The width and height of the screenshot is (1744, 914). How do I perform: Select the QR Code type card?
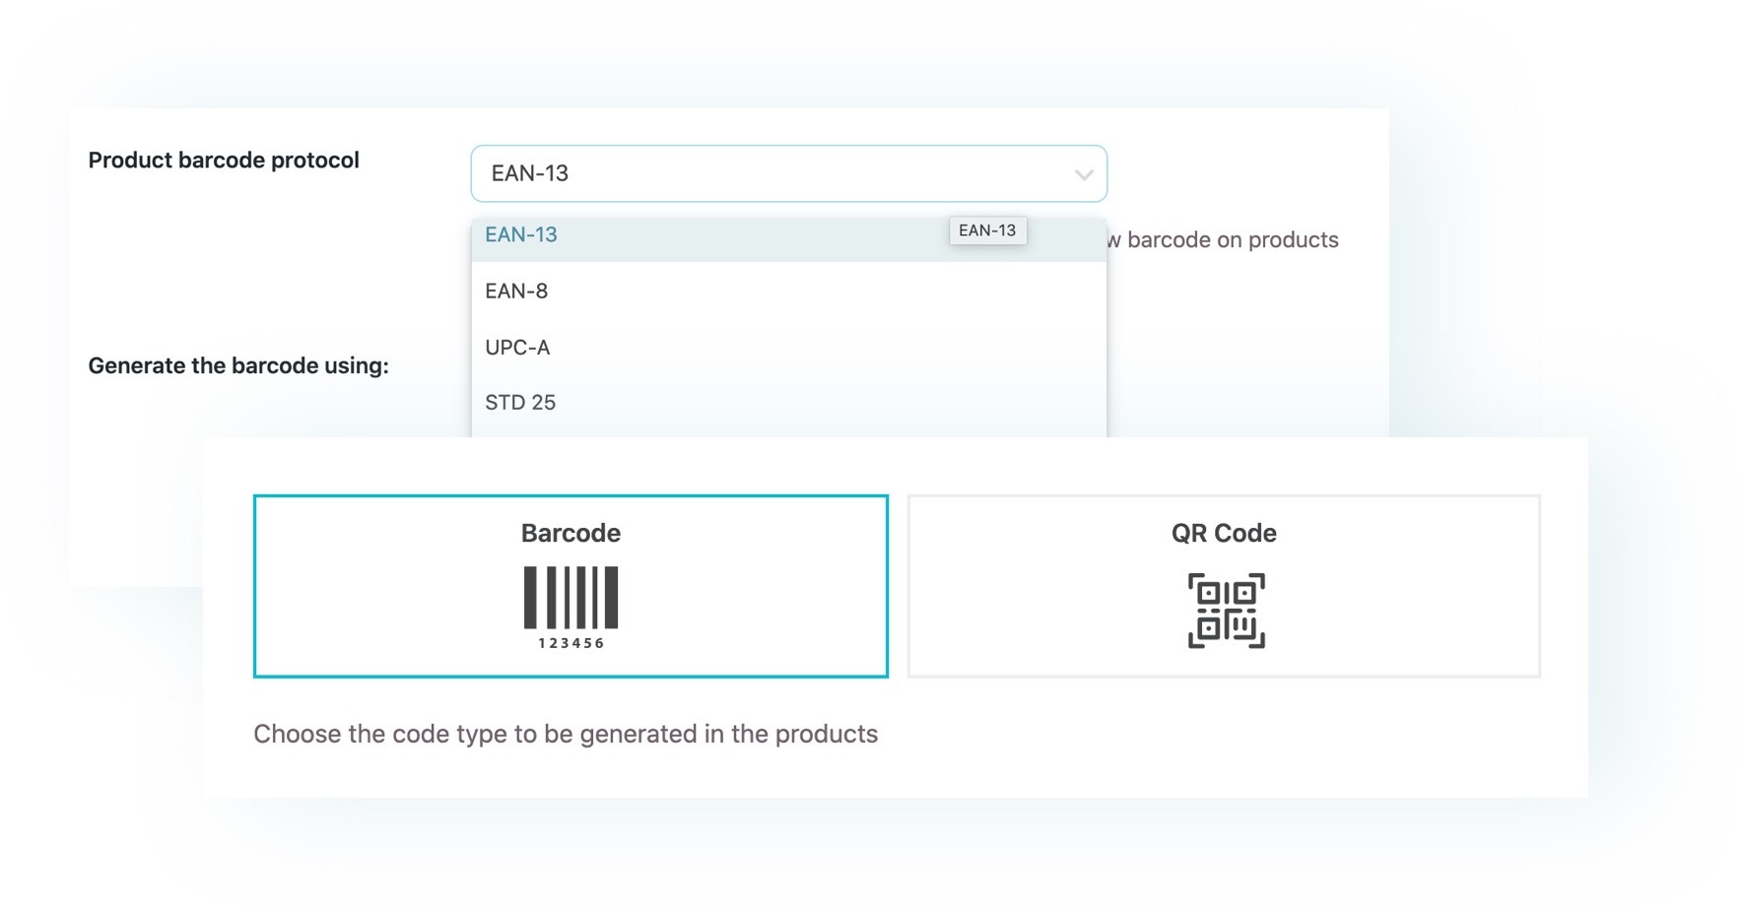click(x=1224, y=586)
